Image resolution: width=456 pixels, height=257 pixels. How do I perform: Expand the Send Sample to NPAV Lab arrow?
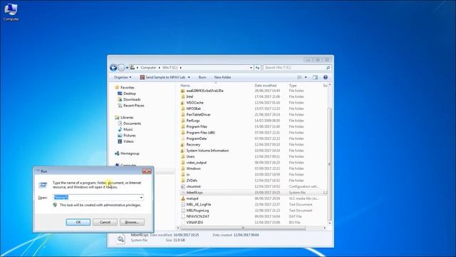(x=189, y=77)
